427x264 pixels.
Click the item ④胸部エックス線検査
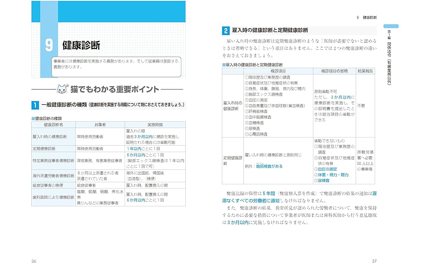(264, 94)
